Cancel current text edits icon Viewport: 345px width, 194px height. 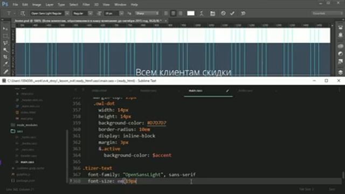(223, 13)
